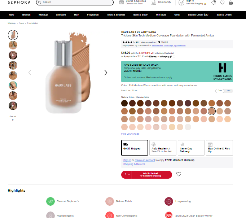The image size is (246, 218).
Task: Click Add to Basket for Standard Shipping
Action: 152,175
